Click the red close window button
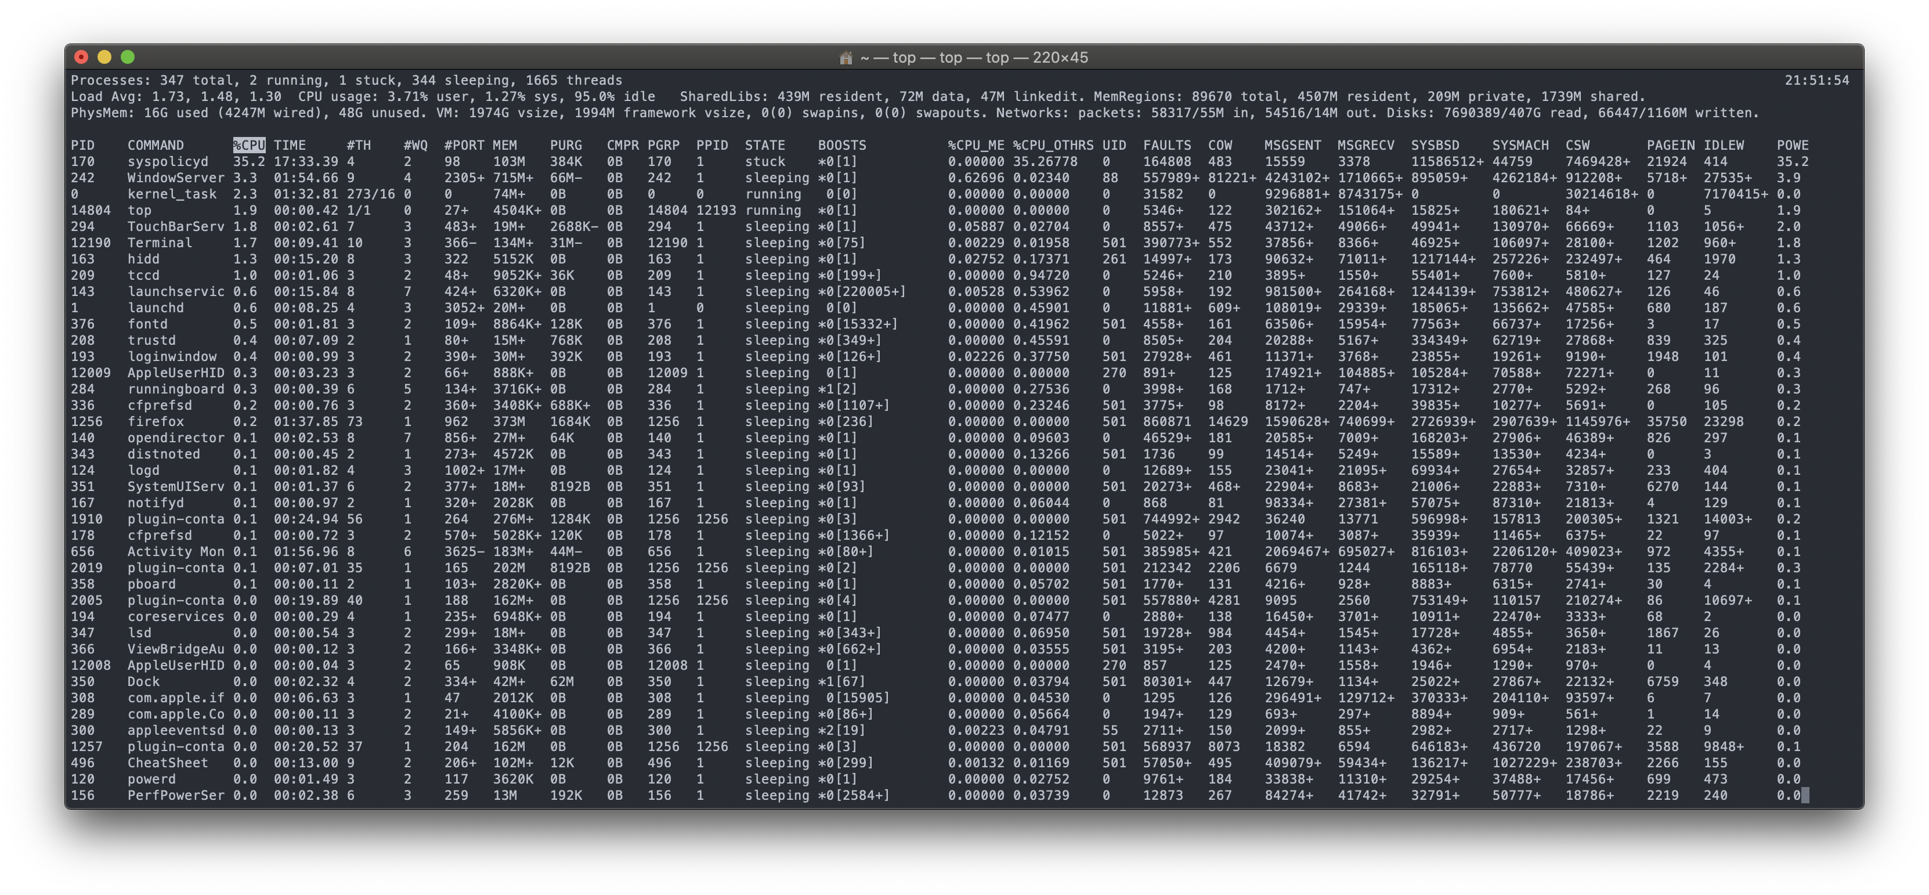1929x895 pixels. [82, 57]
